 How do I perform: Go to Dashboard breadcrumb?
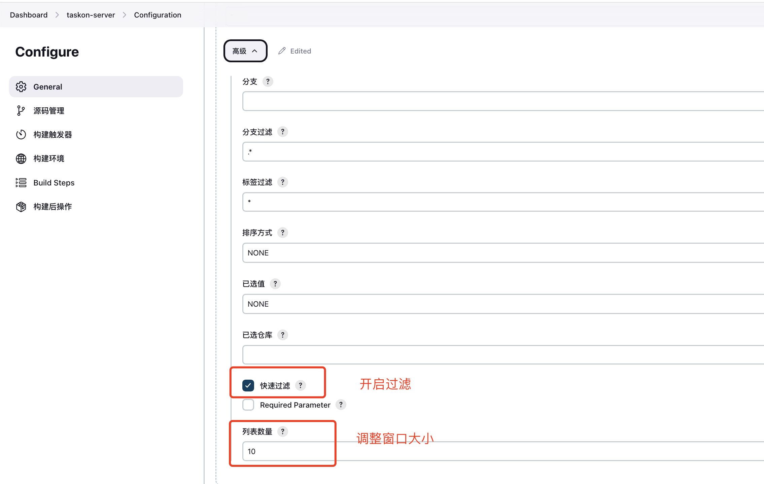[x=29, y=15]
